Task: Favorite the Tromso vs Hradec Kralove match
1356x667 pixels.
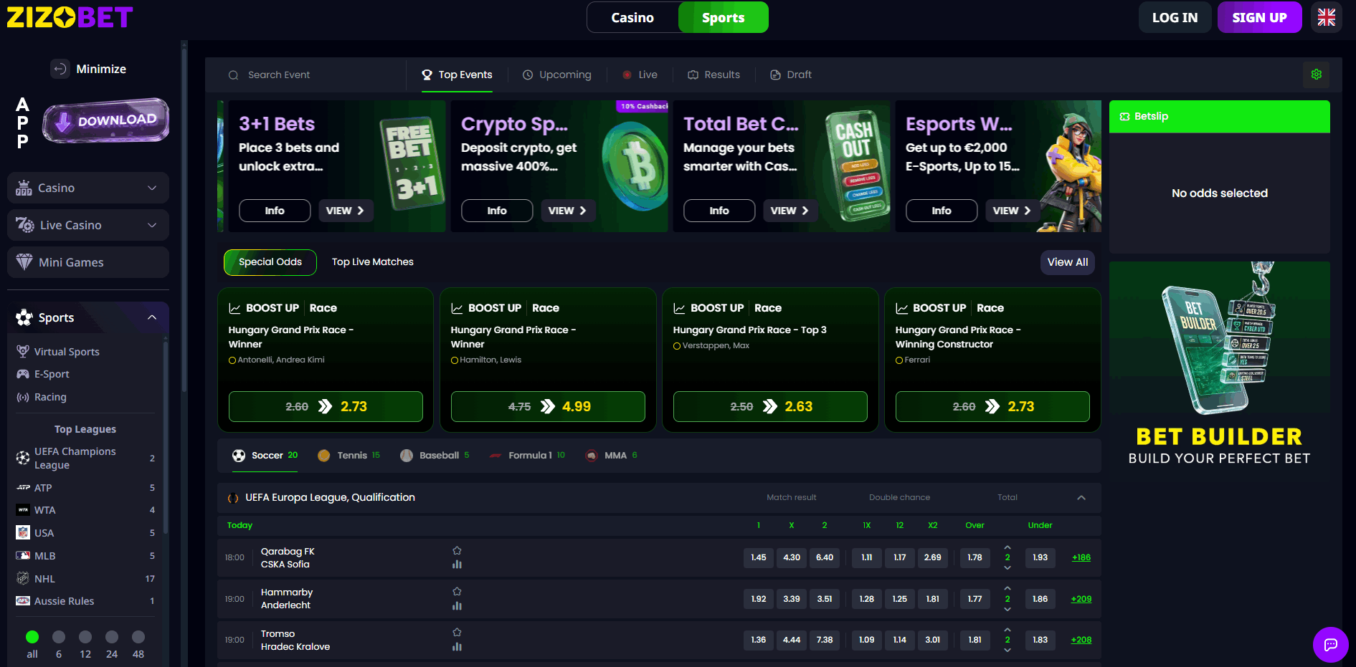Action: click(x=457, y=633)
